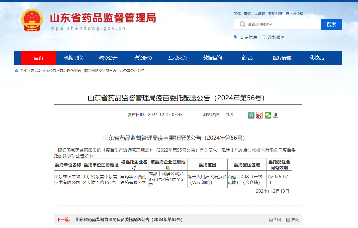Select the 本站信息 radio button
The image size is (358, 228).
coord(235,37)
